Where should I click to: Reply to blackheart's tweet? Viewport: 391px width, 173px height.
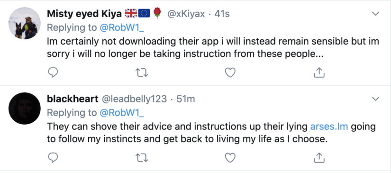tap(53, 158)
